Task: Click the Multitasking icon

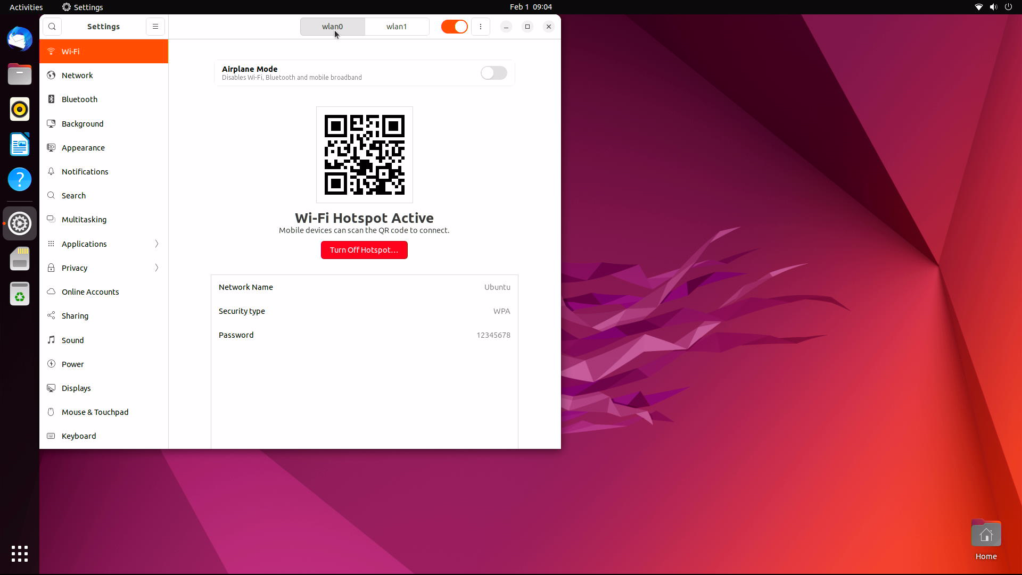Action: [51, 219]
